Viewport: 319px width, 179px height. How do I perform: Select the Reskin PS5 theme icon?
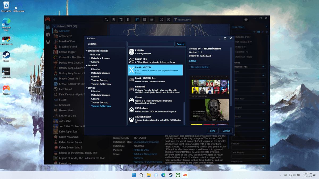click(131, 60)
